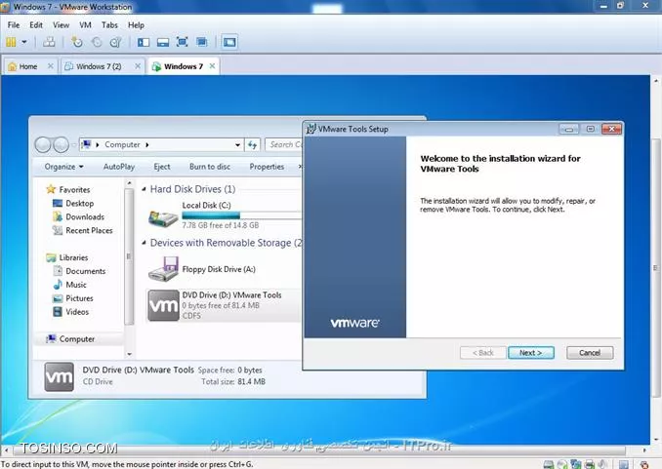Screen dimensions: 662x469
Task: Open the Help menu
Action: pos(136,25)
